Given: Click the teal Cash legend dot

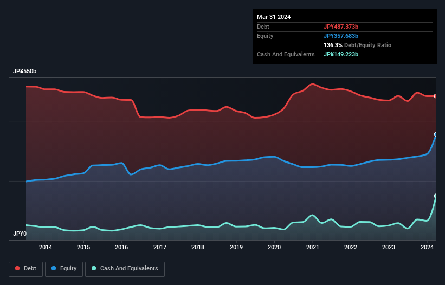Looking at the screenshot, I should tap(94, 268).
